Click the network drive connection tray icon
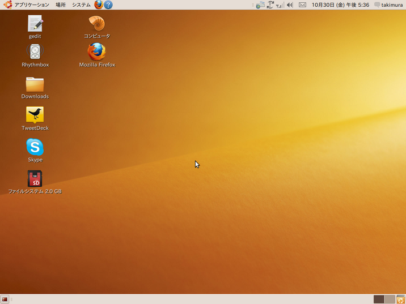Screen dimensions: 406x304 click(260, 5)
